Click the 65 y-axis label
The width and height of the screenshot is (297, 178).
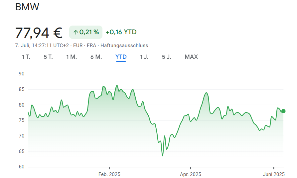tap(22, 151)
